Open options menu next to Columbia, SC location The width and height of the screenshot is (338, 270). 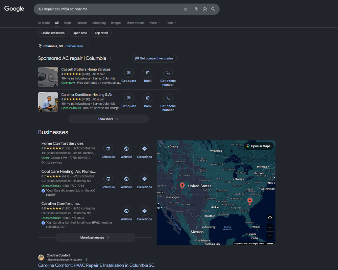[x=88, y=46]
